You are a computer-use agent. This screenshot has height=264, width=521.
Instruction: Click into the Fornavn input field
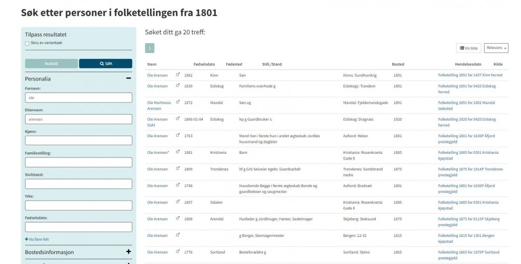click(x=79, y=98)
